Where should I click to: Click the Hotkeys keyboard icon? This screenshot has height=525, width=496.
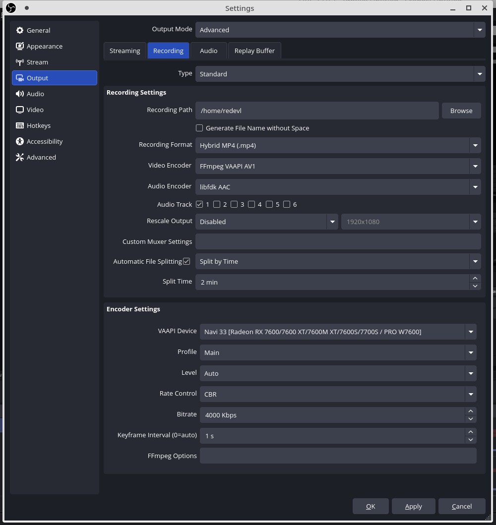[x=20, y=125]
